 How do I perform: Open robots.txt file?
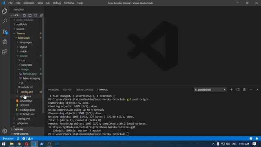click(27, 87)
